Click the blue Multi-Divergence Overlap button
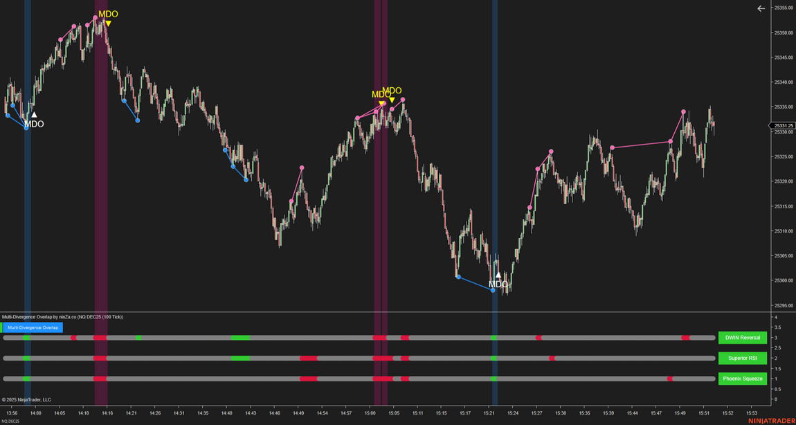The image size is (796, 425). [33, 327]
